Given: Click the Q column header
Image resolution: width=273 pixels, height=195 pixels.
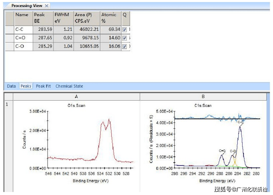Looking at the screenshot, I should tap(126, 18).
